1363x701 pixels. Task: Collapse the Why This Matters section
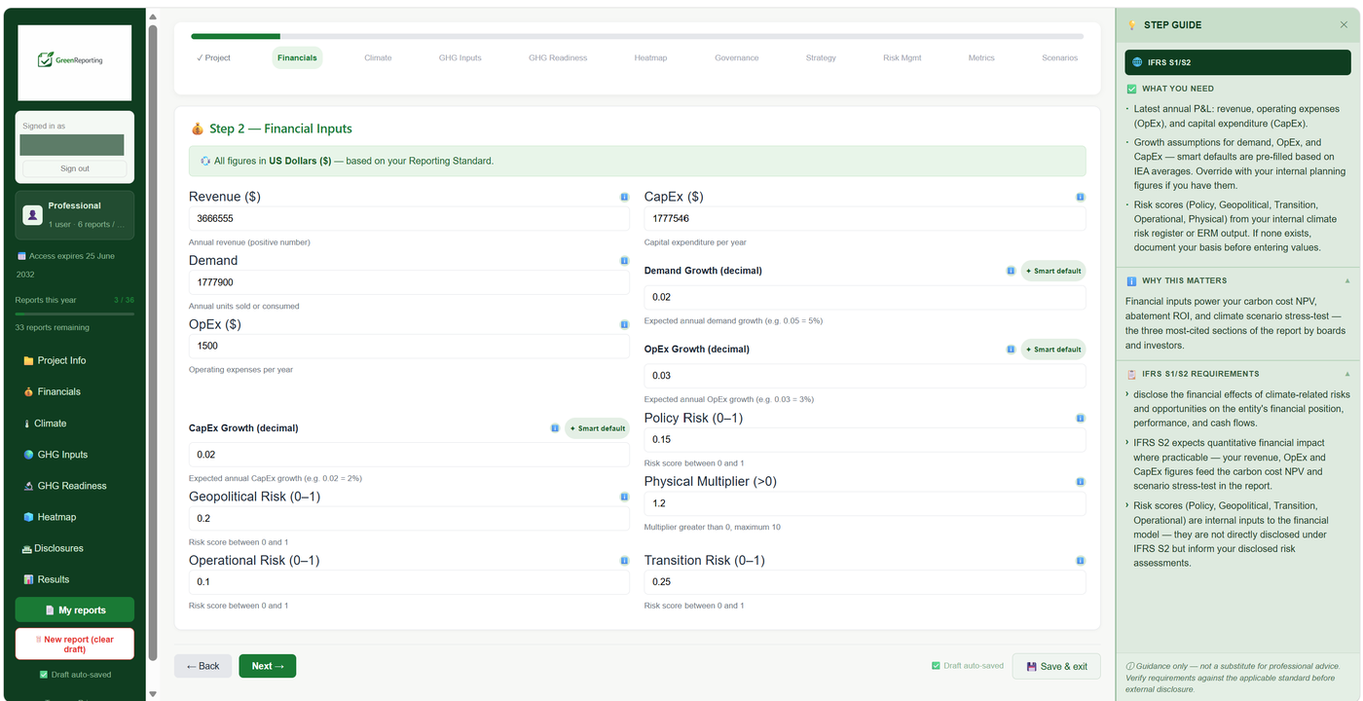[1347, 281]
